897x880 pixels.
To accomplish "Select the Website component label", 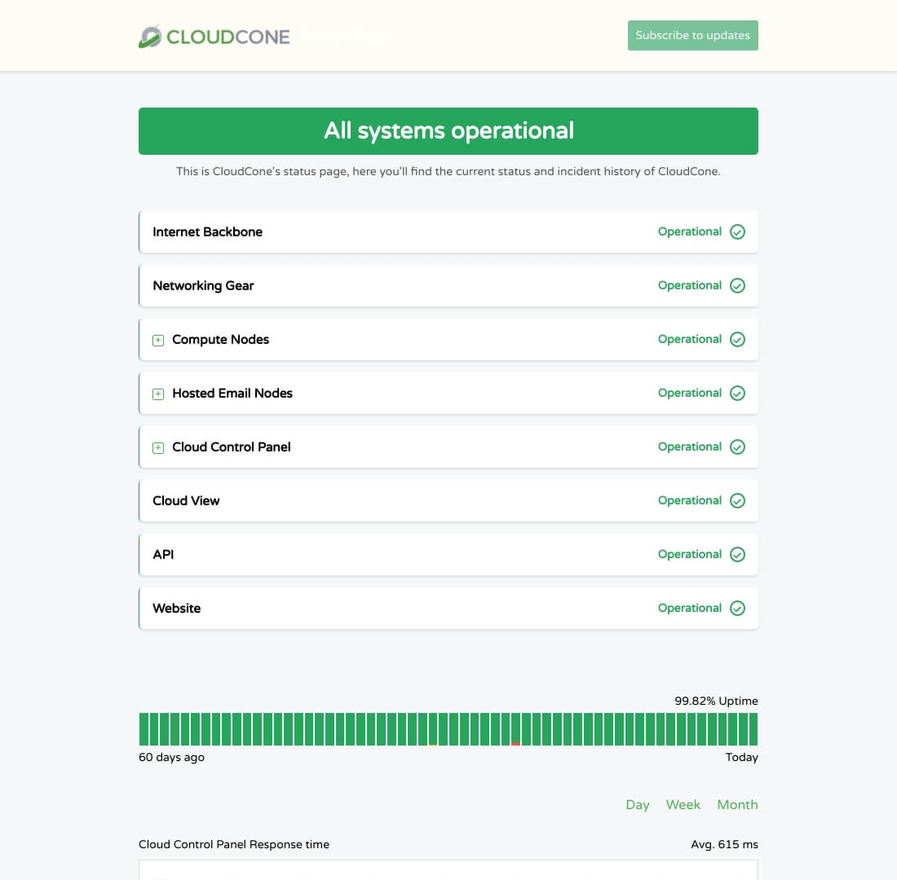I will click(x=176, y=608).
